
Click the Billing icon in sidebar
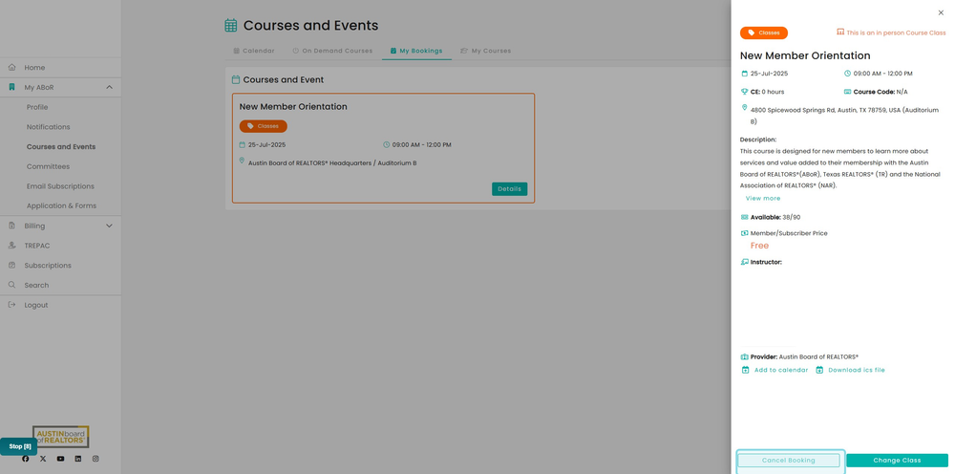point(11,226)
